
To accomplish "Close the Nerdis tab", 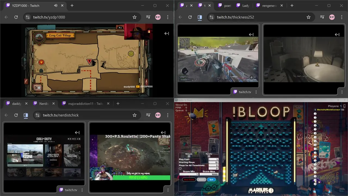I will [x=54, y=103].
